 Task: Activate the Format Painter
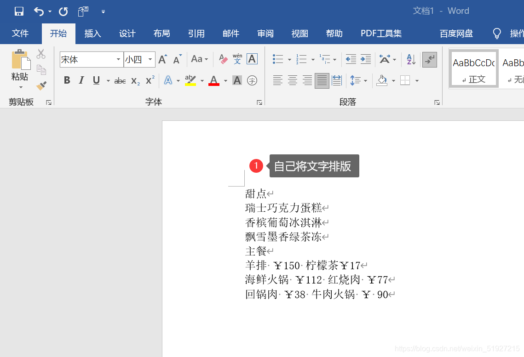coord(41,85)
